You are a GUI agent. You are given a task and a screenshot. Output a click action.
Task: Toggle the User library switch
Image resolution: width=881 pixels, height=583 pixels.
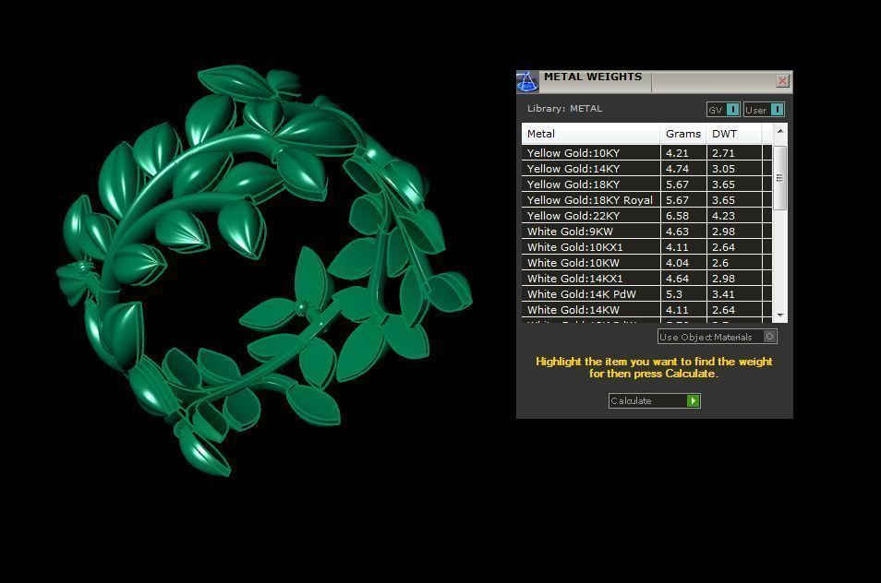tap(764, 110)
